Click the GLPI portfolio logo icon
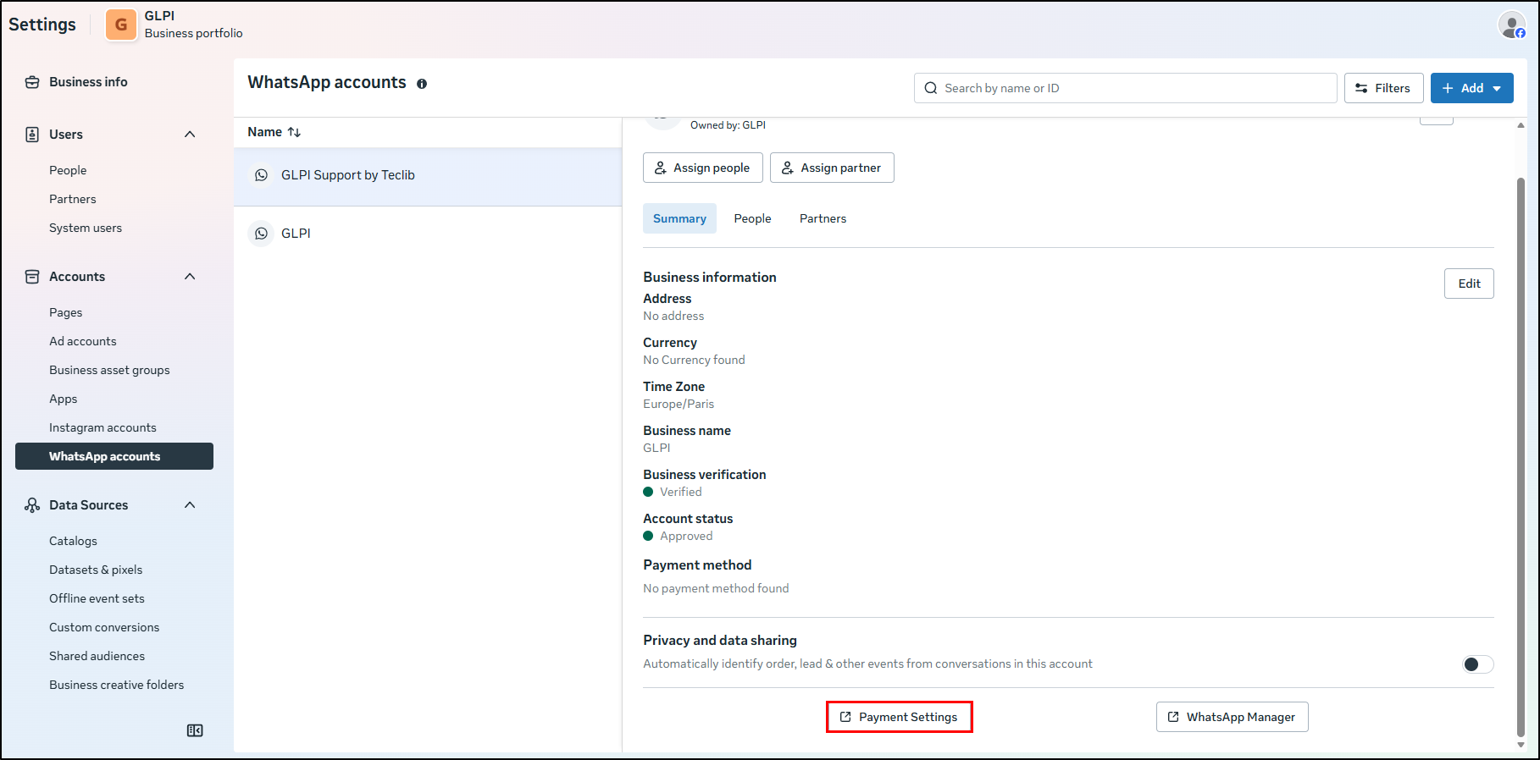The height and width of the screenshot is (760, 1540). tap(121, 25)
